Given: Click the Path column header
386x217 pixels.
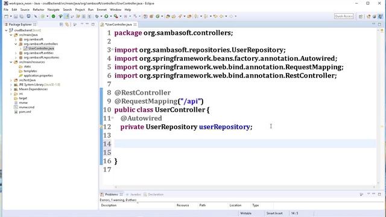Looking at the screenshot, I should pos(213,205).
